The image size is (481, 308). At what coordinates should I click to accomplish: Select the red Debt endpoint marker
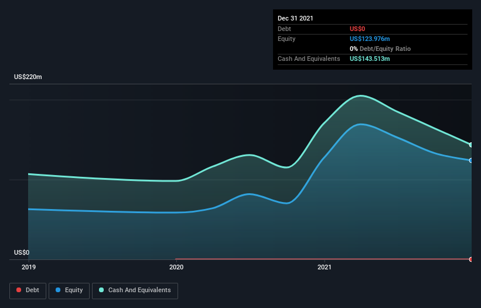(x=471, y=259)
